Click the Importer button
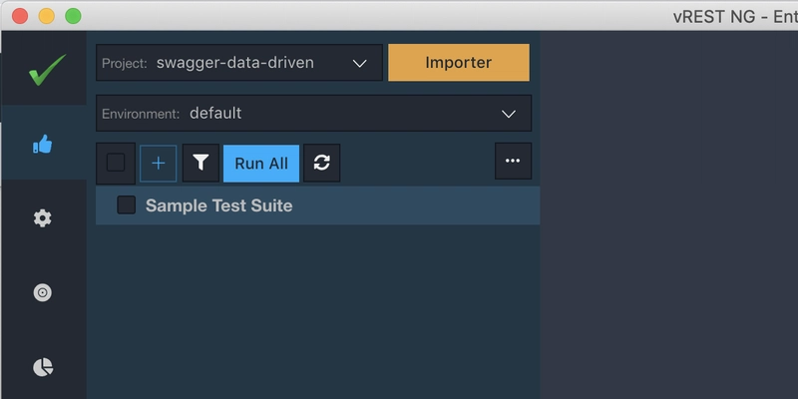This screenshot has height=399, width=798. pos(459,62)
